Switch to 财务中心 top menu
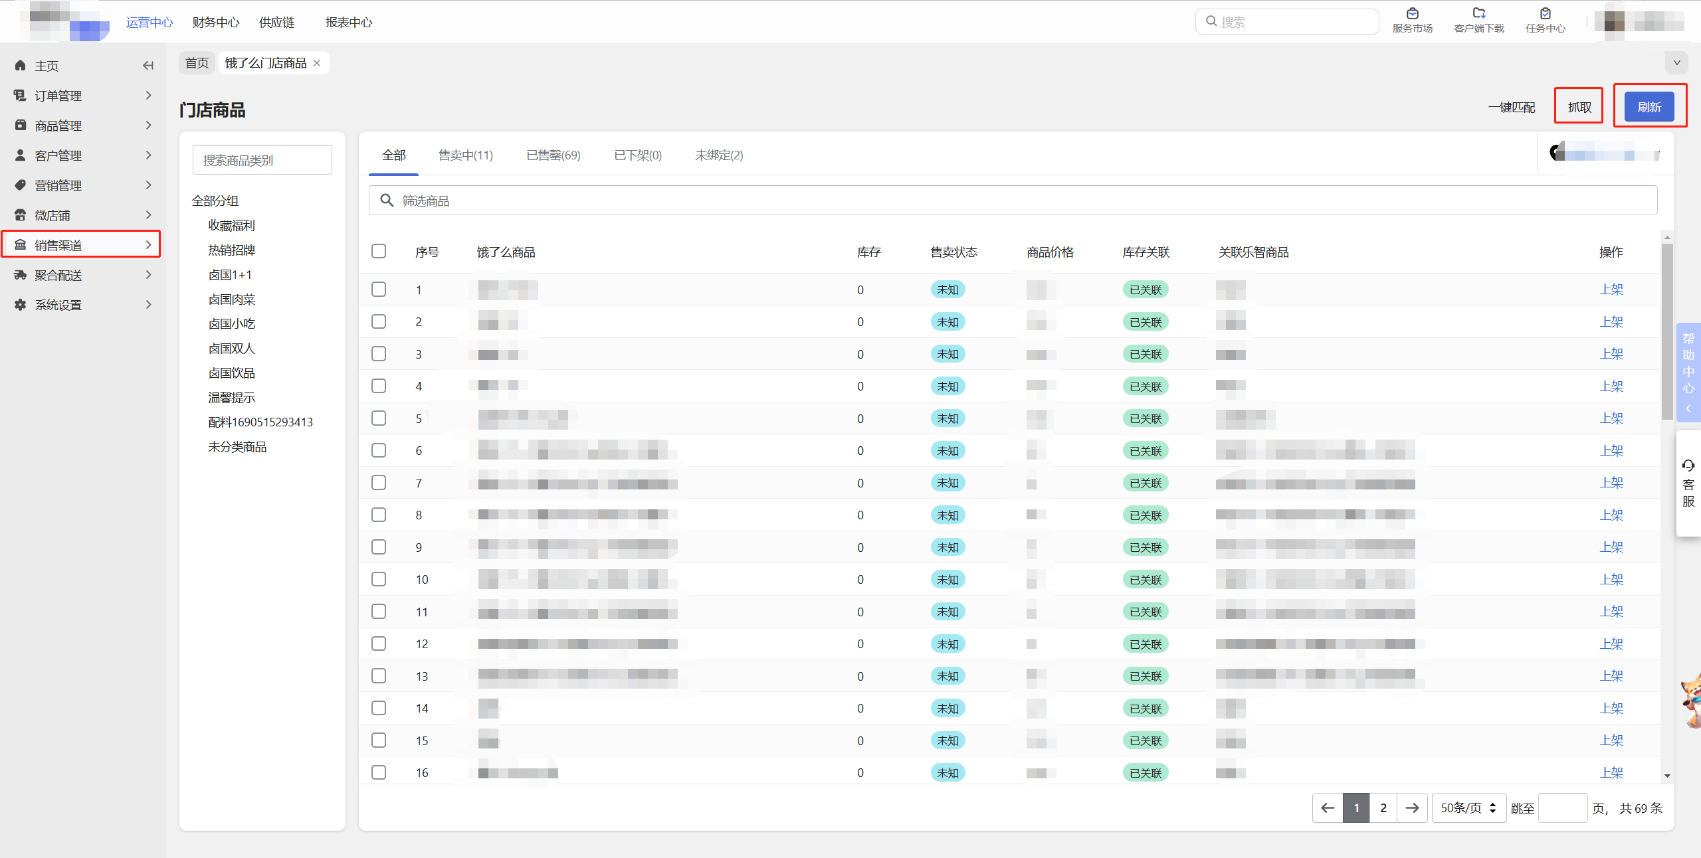 [x=216, y=23]
